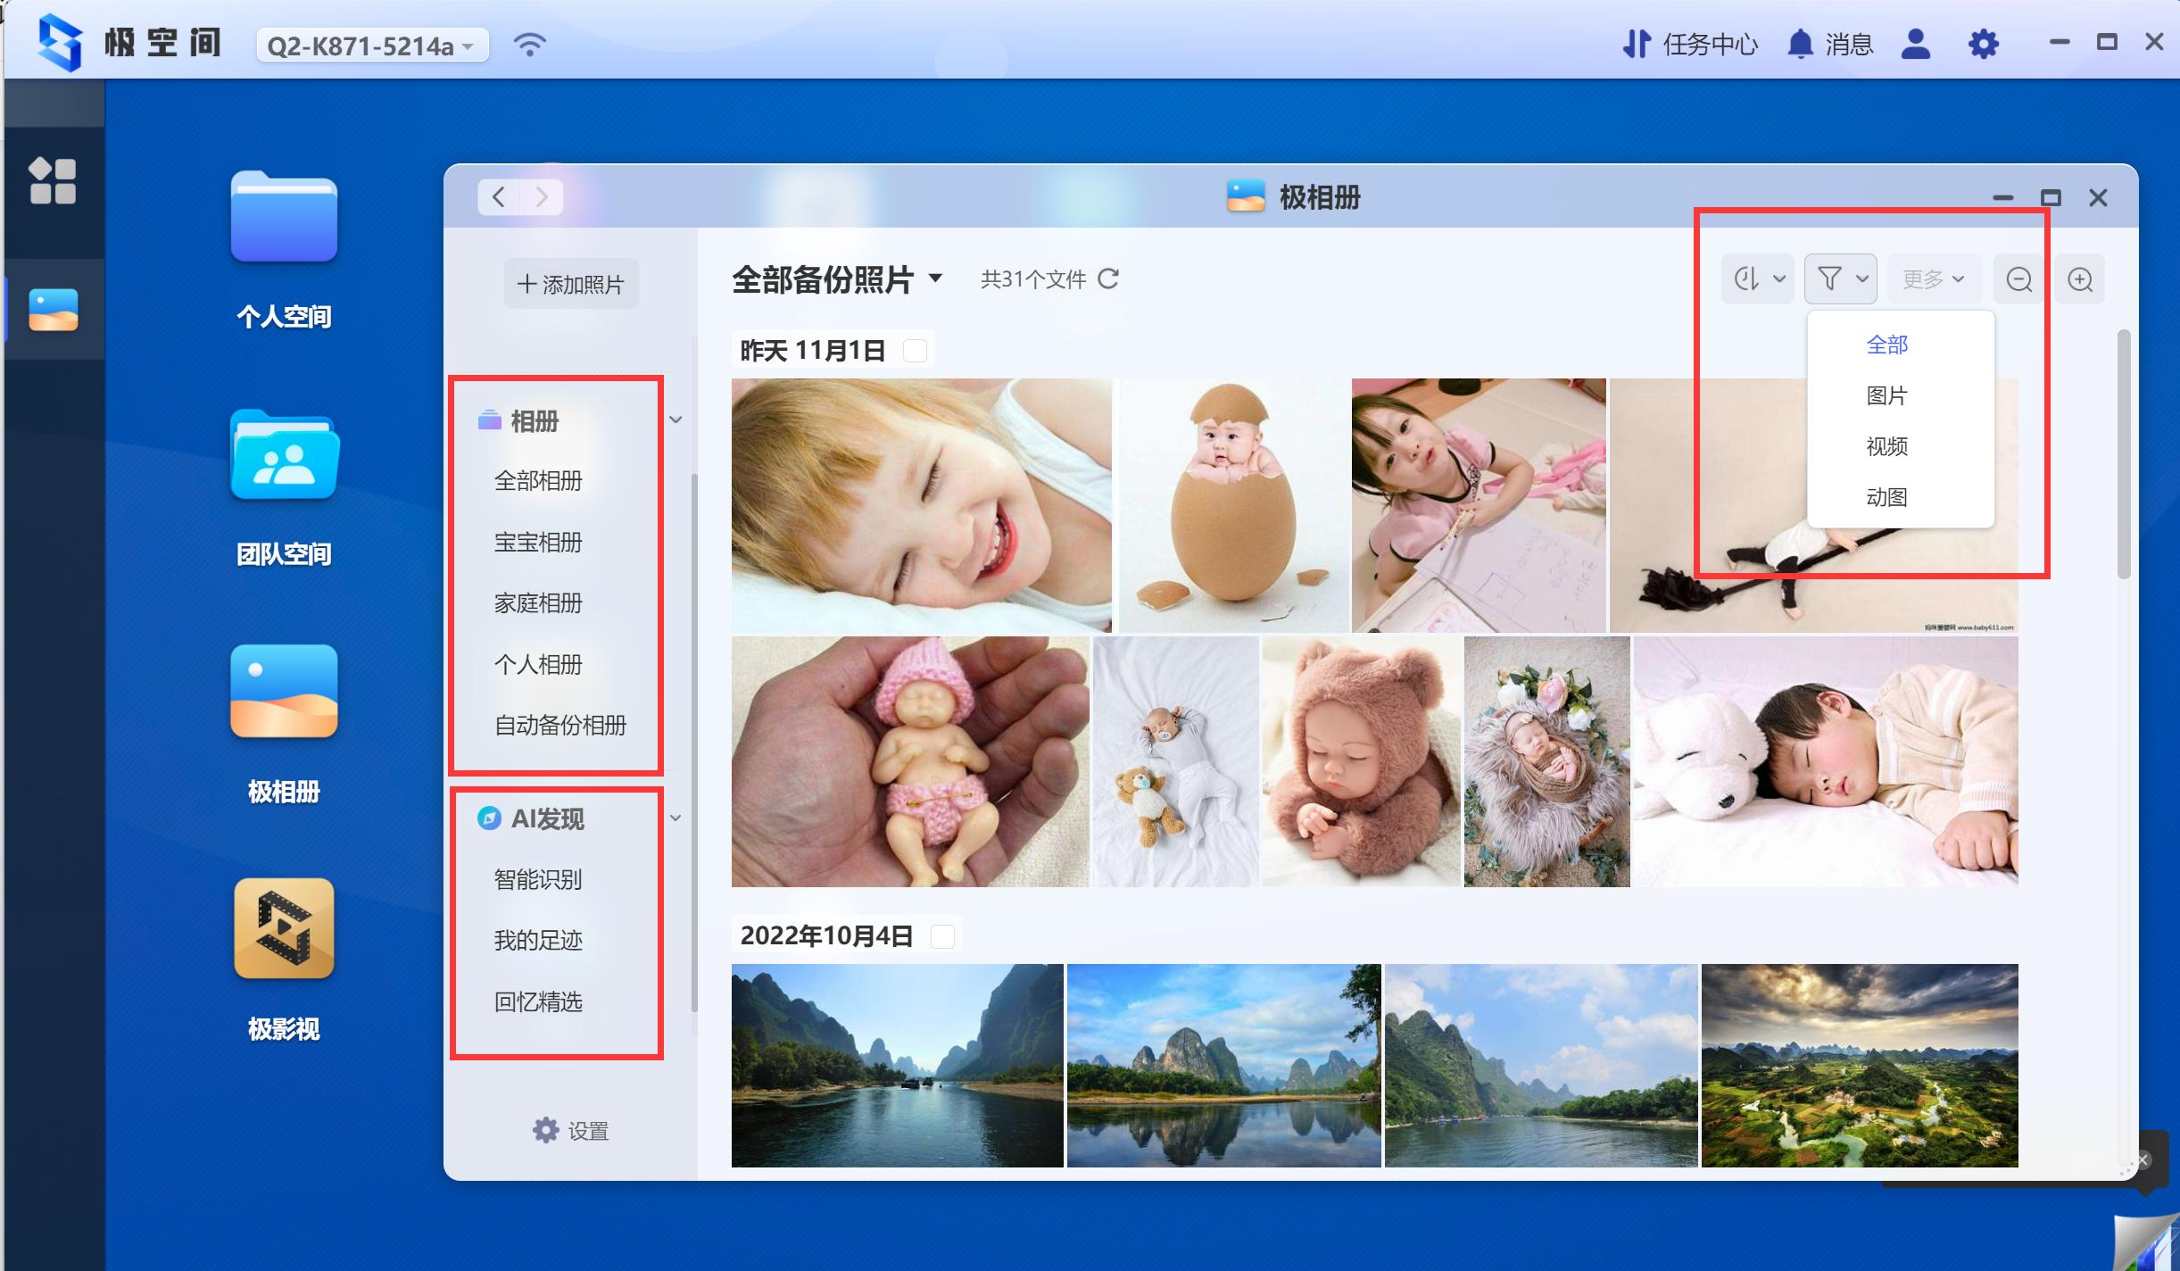Image resolution: width=2180 pixels, height=1271 pixels.
Task: Click the refresh icon next to 共31个文件
Action: coord(1109,279)
